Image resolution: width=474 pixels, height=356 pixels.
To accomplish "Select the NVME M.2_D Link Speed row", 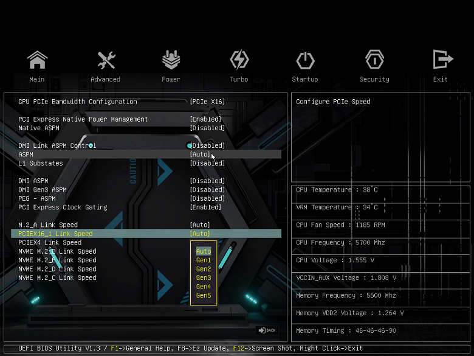I will 146,269.
